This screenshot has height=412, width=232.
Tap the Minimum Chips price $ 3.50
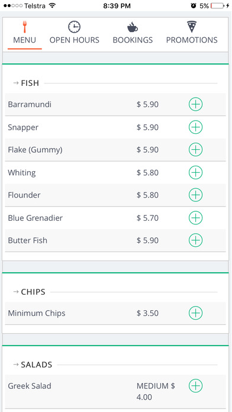pos(147,313)
